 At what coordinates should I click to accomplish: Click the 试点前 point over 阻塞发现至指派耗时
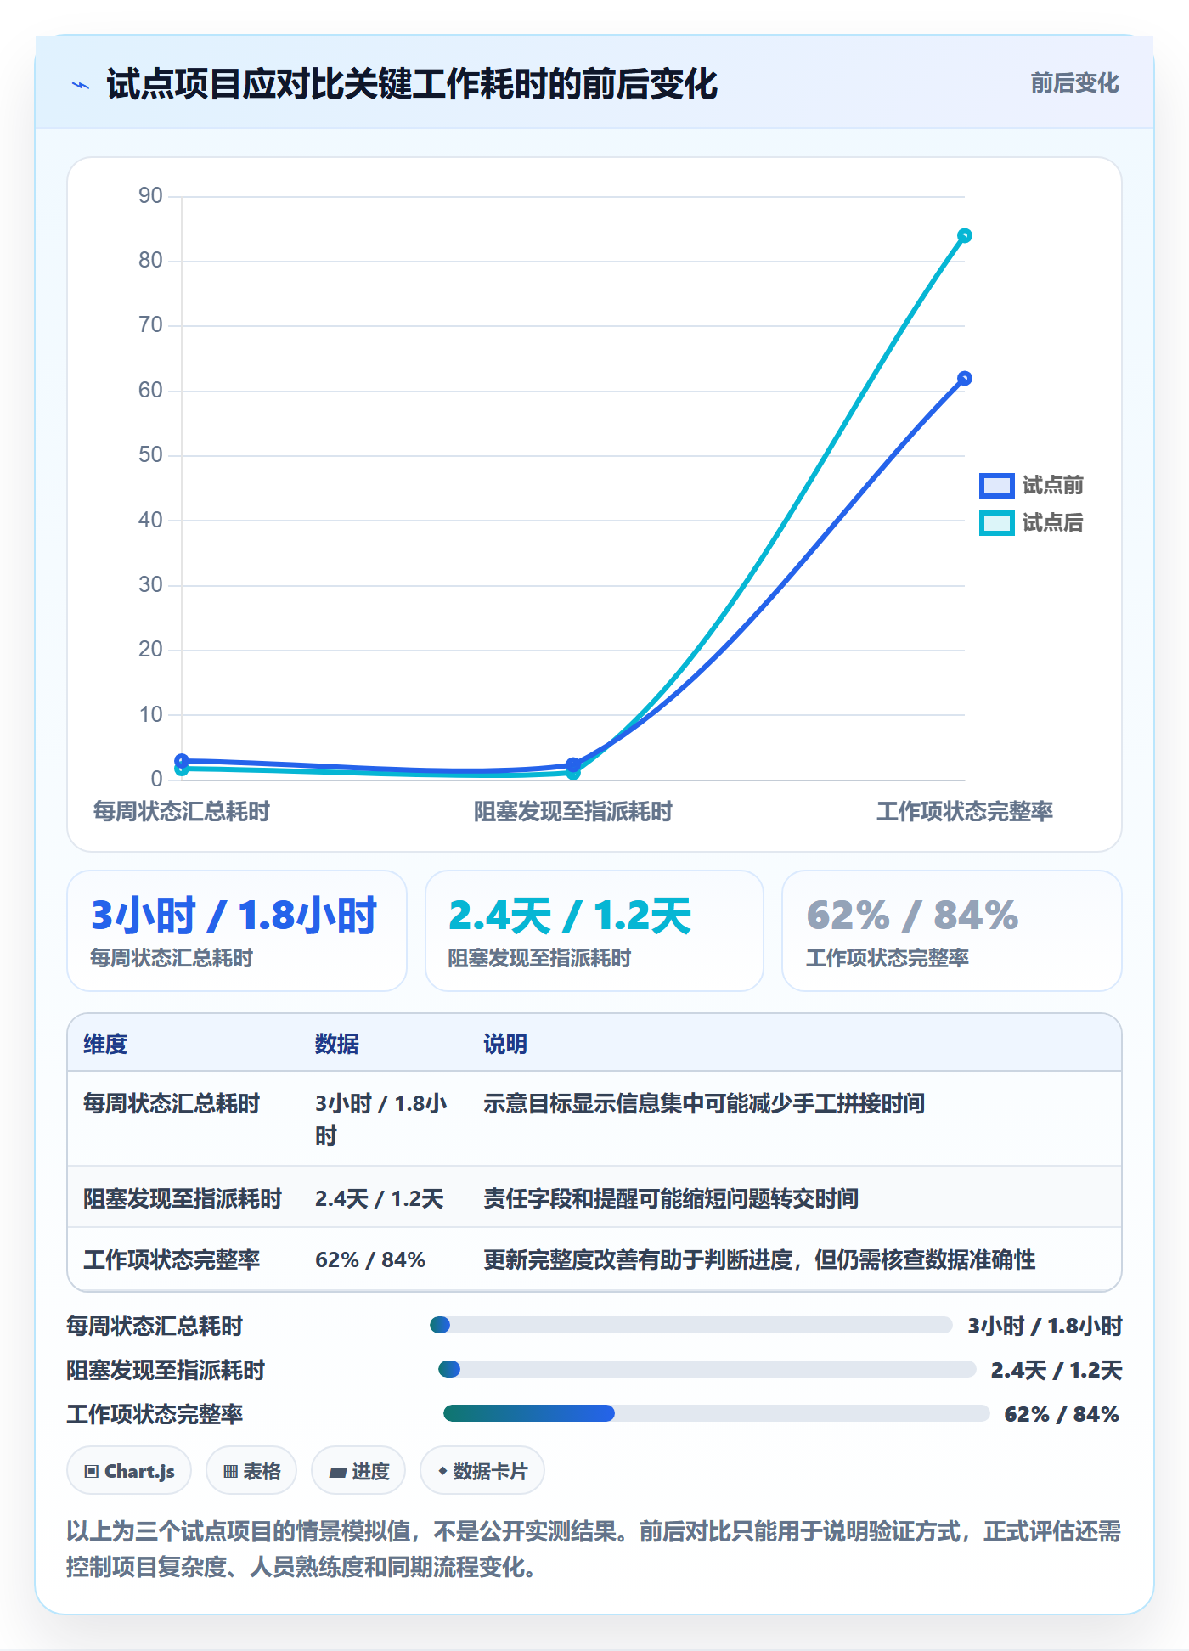(x=573, y=764)
